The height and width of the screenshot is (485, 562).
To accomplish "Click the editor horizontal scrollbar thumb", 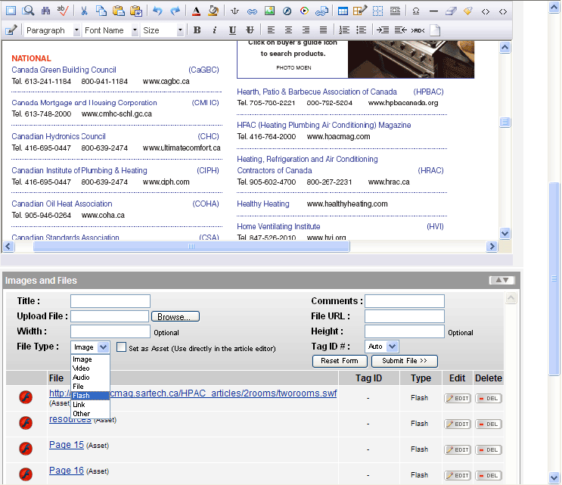I will coord(191,246).
